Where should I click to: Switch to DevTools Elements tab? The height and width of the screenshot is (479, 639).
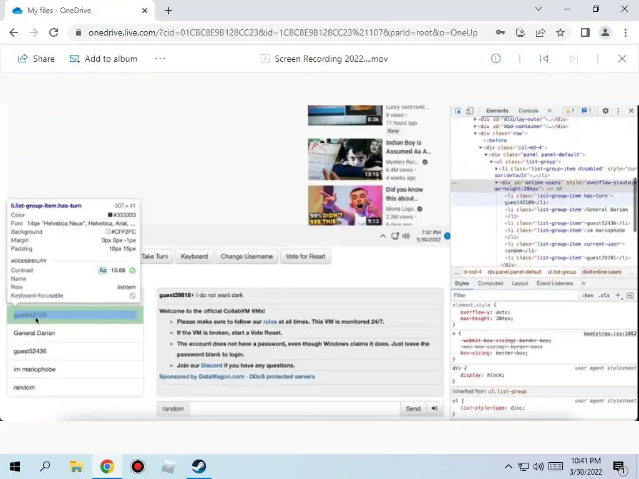coord(497,111)
